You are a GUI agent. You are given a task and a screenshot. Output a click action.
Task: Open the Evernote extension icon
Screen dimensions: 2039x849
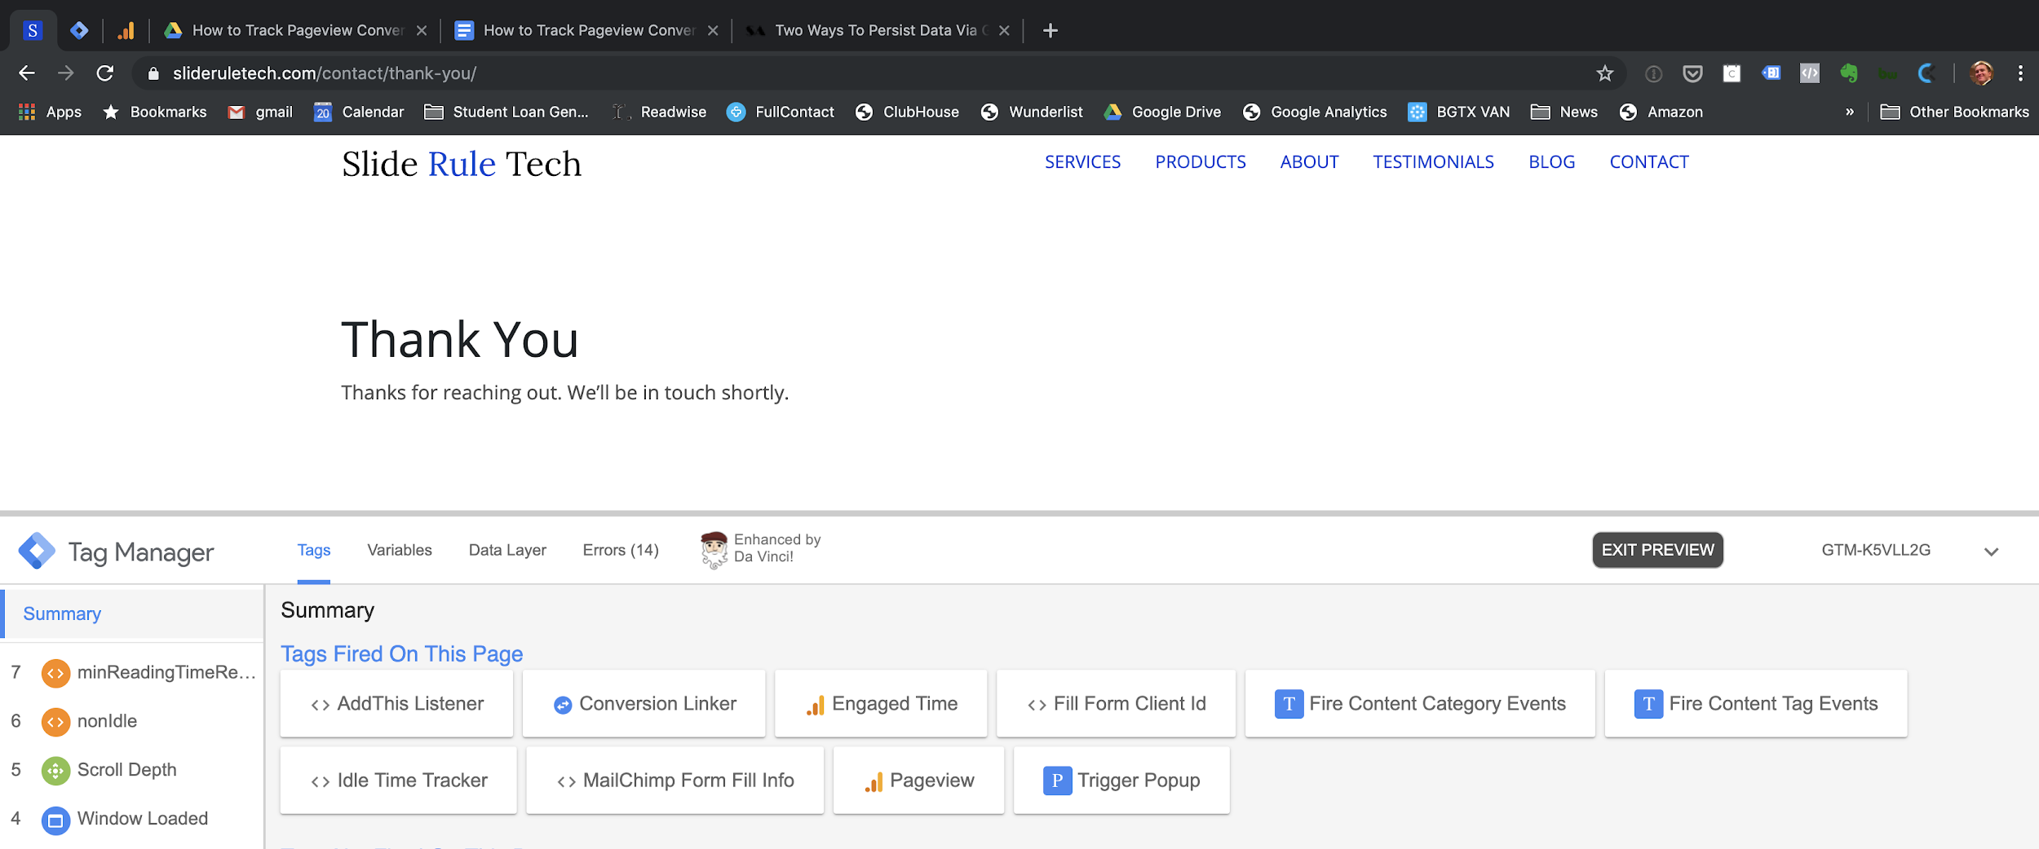coord(1848,73)
